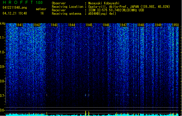
Task: Click the 1945 time marker
Action: 89,25
